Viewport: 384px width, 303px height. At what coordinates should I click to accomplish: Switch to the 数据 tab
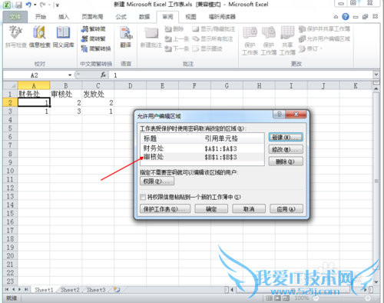144,17
